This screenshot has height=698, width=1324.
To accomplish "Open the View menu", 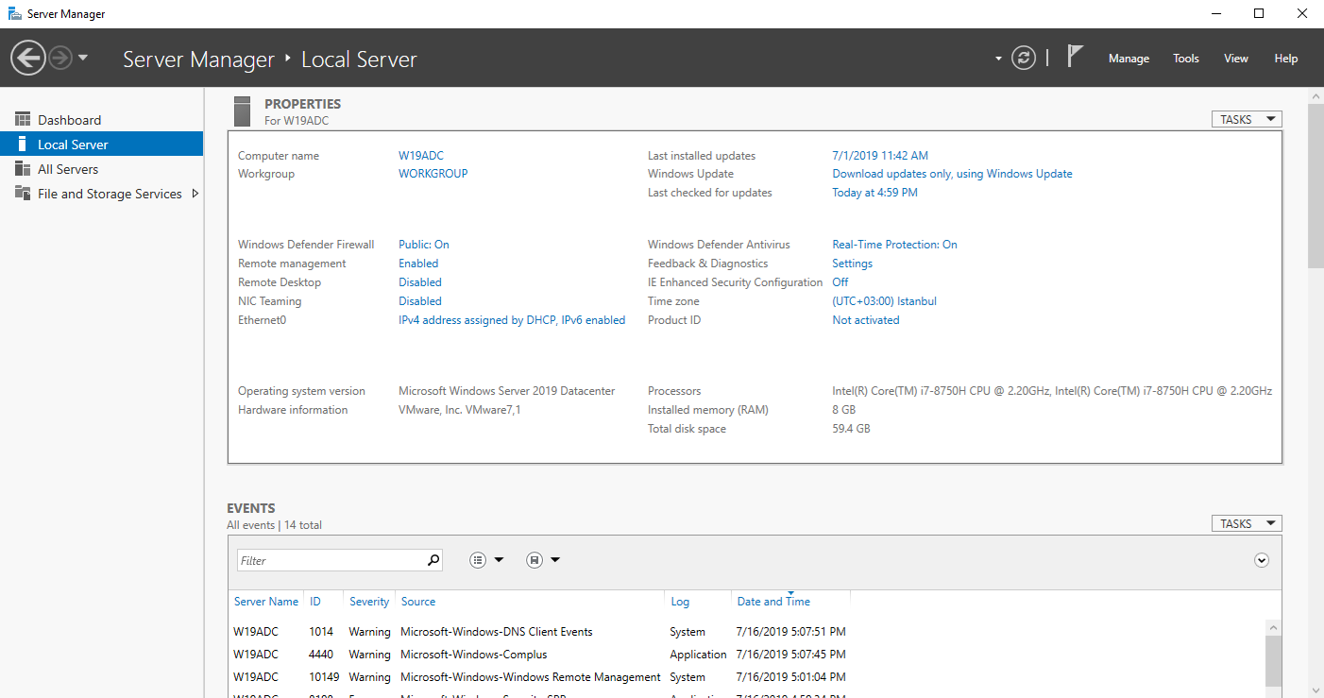I will pyautogui.click(x=1236, y=59).
